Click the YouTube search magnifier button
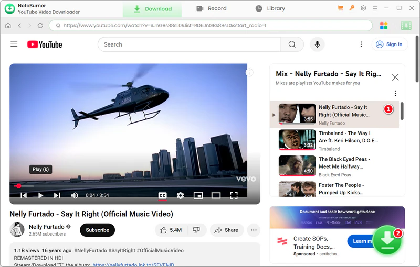This screenshot has height=267, width=420. [x=292, y=44]
